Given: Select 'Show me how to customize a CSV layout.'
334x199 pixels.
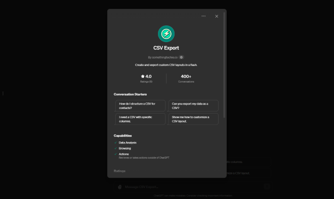Looking at the screenshot, I should coord(193,119).
